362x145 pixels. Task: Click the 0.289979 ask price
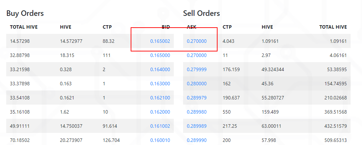click(x=197, y=98)
